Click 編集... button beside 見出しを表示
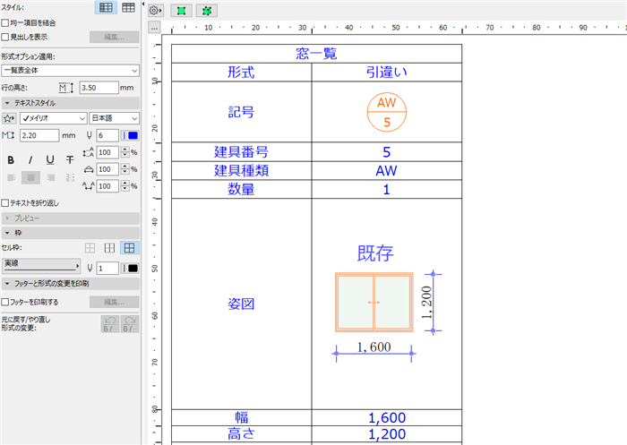This screenshot has width=627, height=445. (x=115, y=38)
